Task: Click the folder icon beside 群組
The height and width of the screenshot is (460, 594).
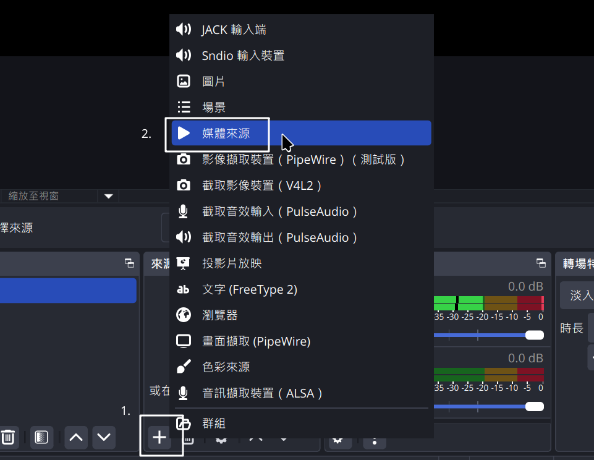Action: (184, 423)
